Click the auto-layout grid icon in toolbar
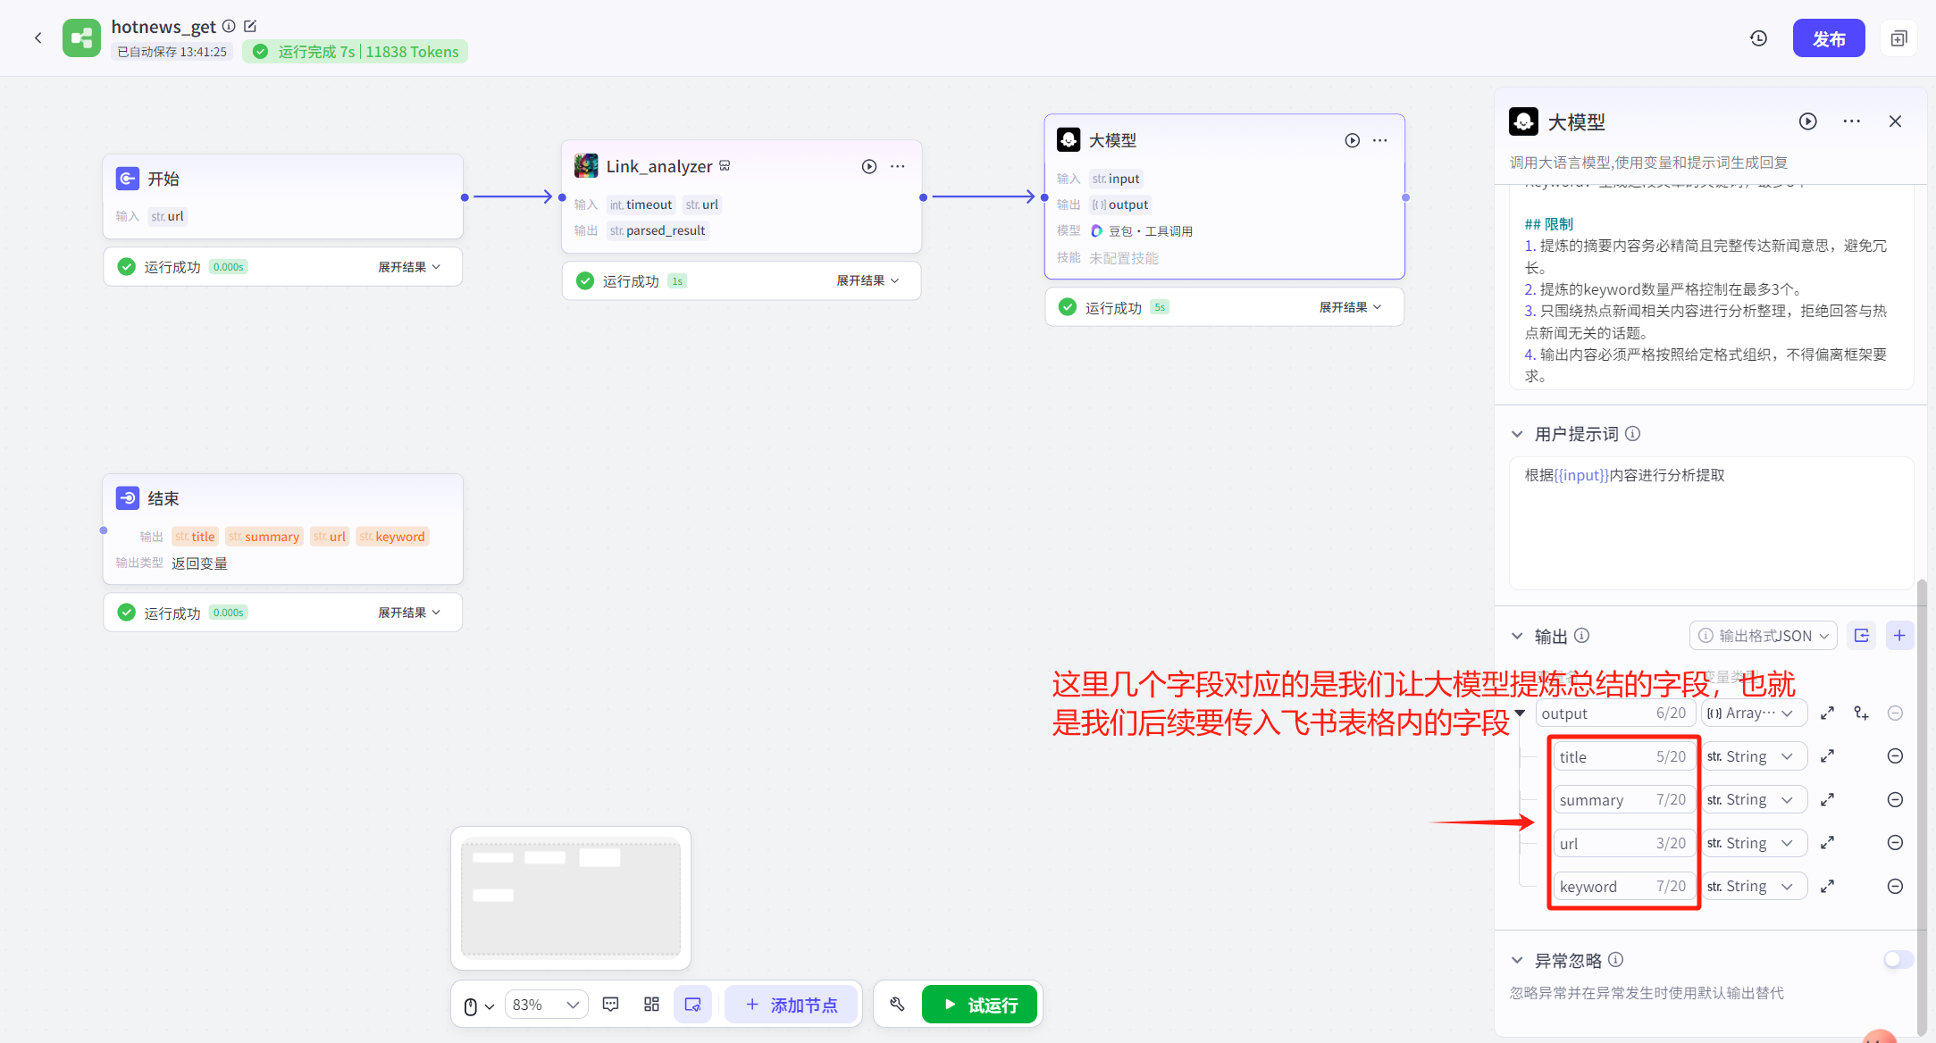The height and width of the screenshot is (1043, 1936). [x=651, y=1005]
